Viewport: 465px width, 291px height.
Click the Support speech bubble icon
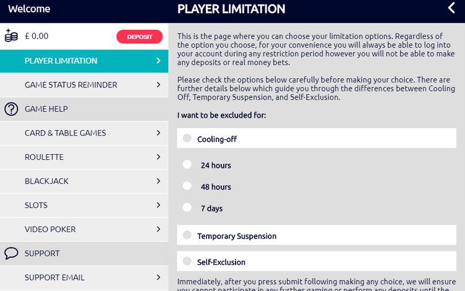[11, 253]
